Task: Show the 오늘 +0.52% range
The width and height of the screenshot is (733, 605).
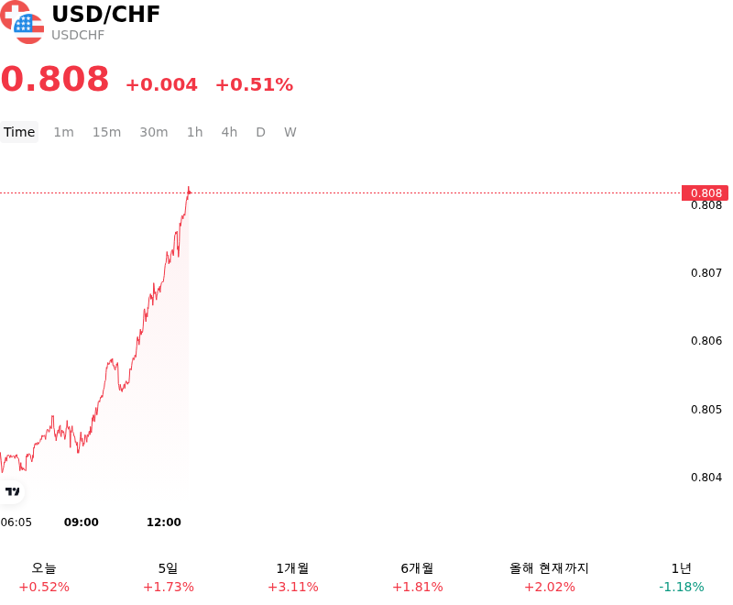Action: (x=44, y=577)
